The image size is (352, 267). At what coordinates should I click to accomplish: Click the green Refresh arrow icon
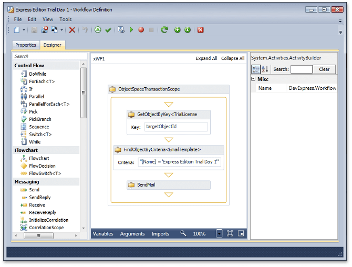tap(164, 30)
